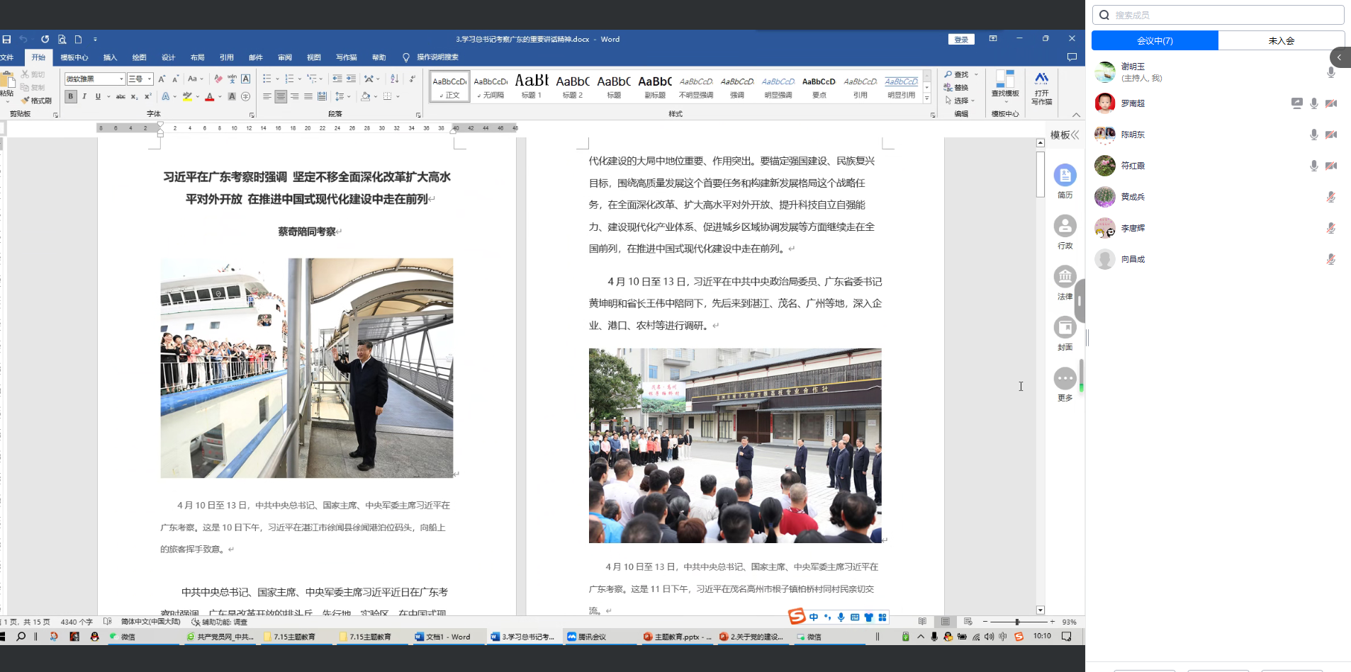Switch to the 未入会 tab

1281,41
